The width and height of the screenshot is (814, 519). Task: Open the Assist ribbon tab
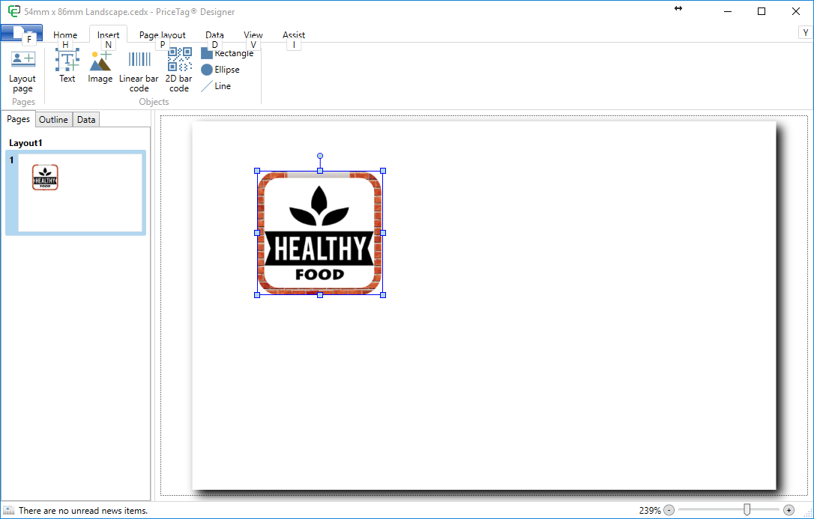click(x=294, y=34)
